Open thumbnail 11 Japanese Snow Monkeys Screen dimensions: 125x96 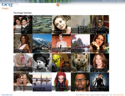[23, 63]
